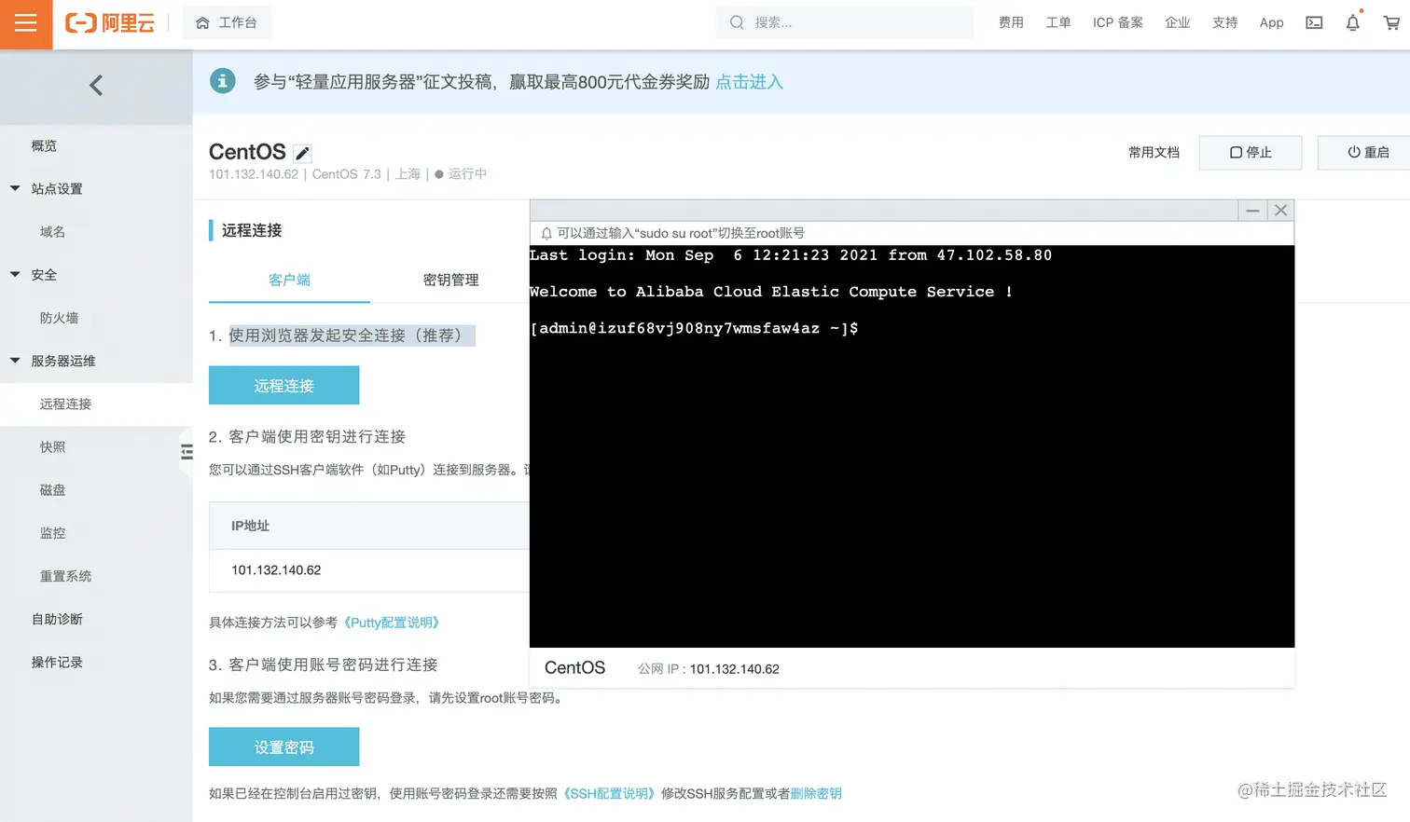Open the App menu item
1410x822 pixels.
coord(1271,22)
